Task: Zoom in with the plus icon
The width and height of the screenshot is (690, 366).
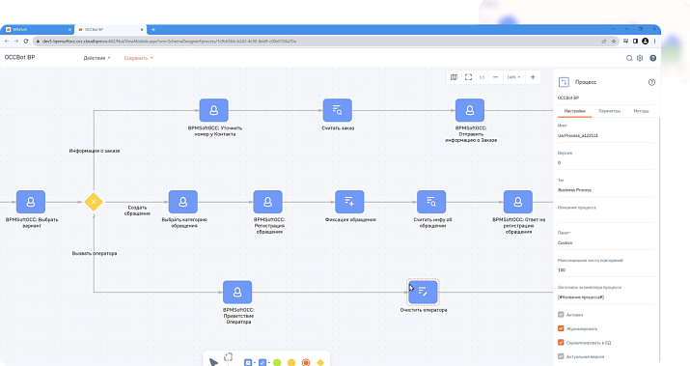Action: (x=533, y=77)
